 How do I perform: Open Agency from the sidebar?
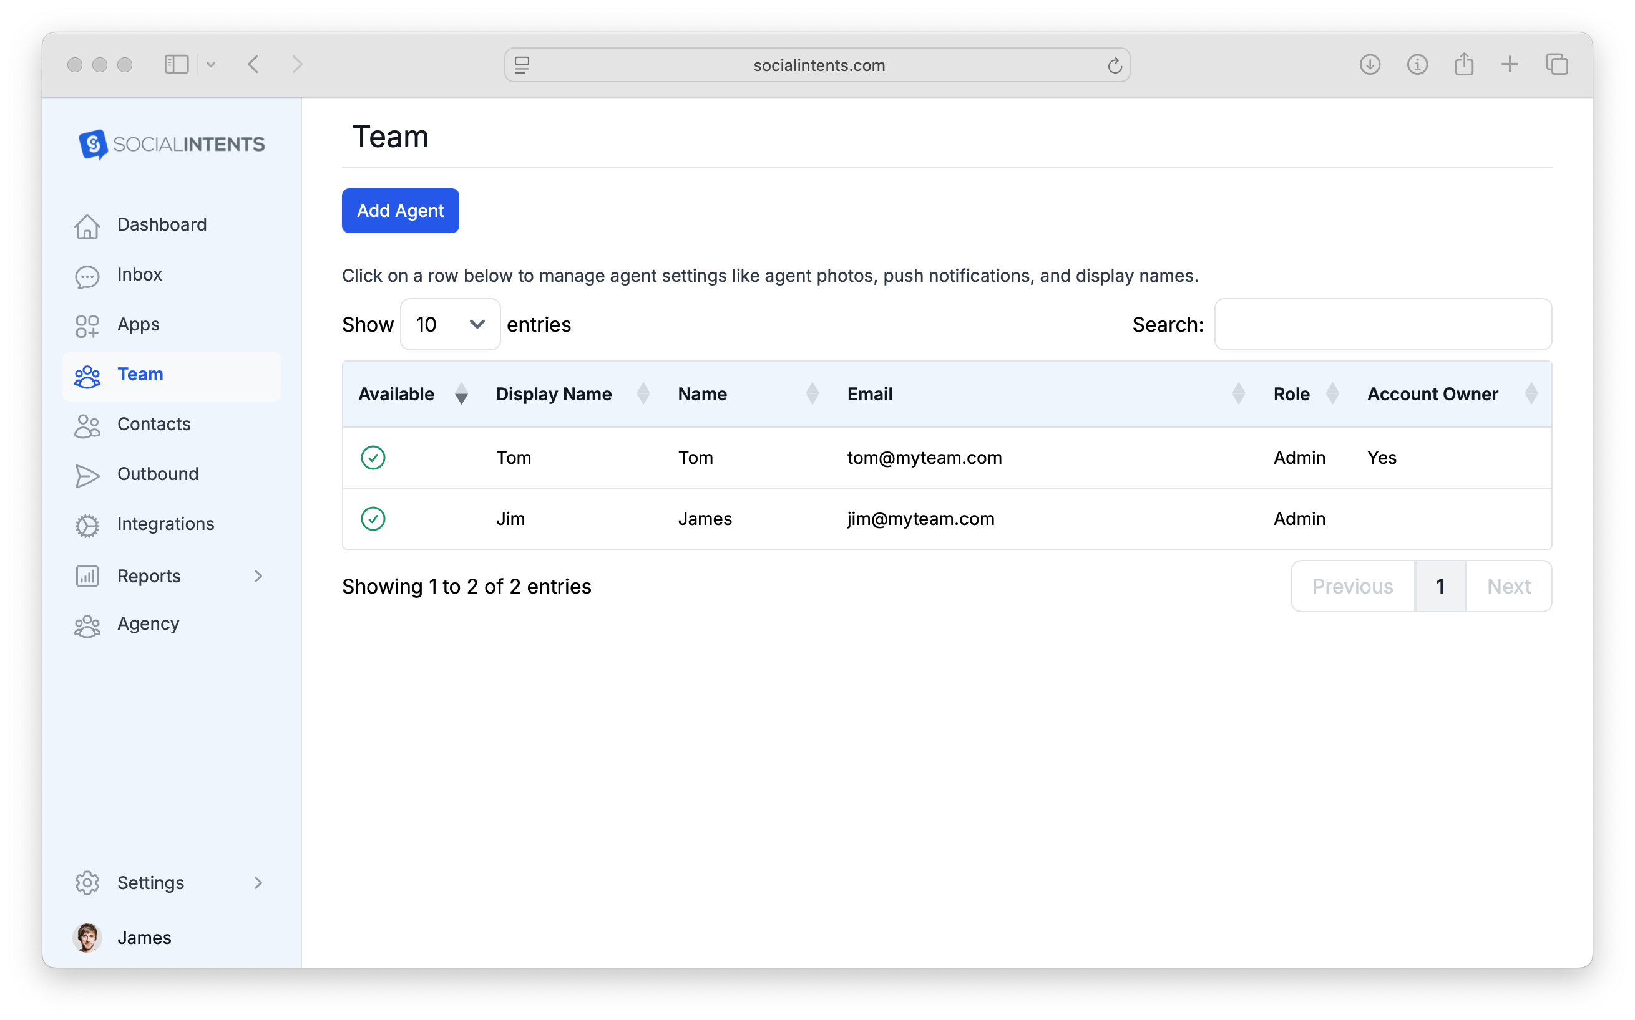click(x=172, y=625)
